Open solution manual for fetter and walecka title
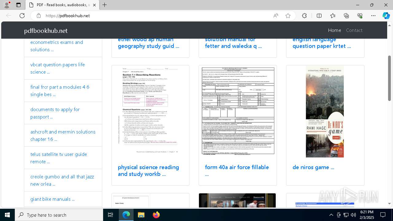This screenshot has width=393, height=221. tap(233, 43)
